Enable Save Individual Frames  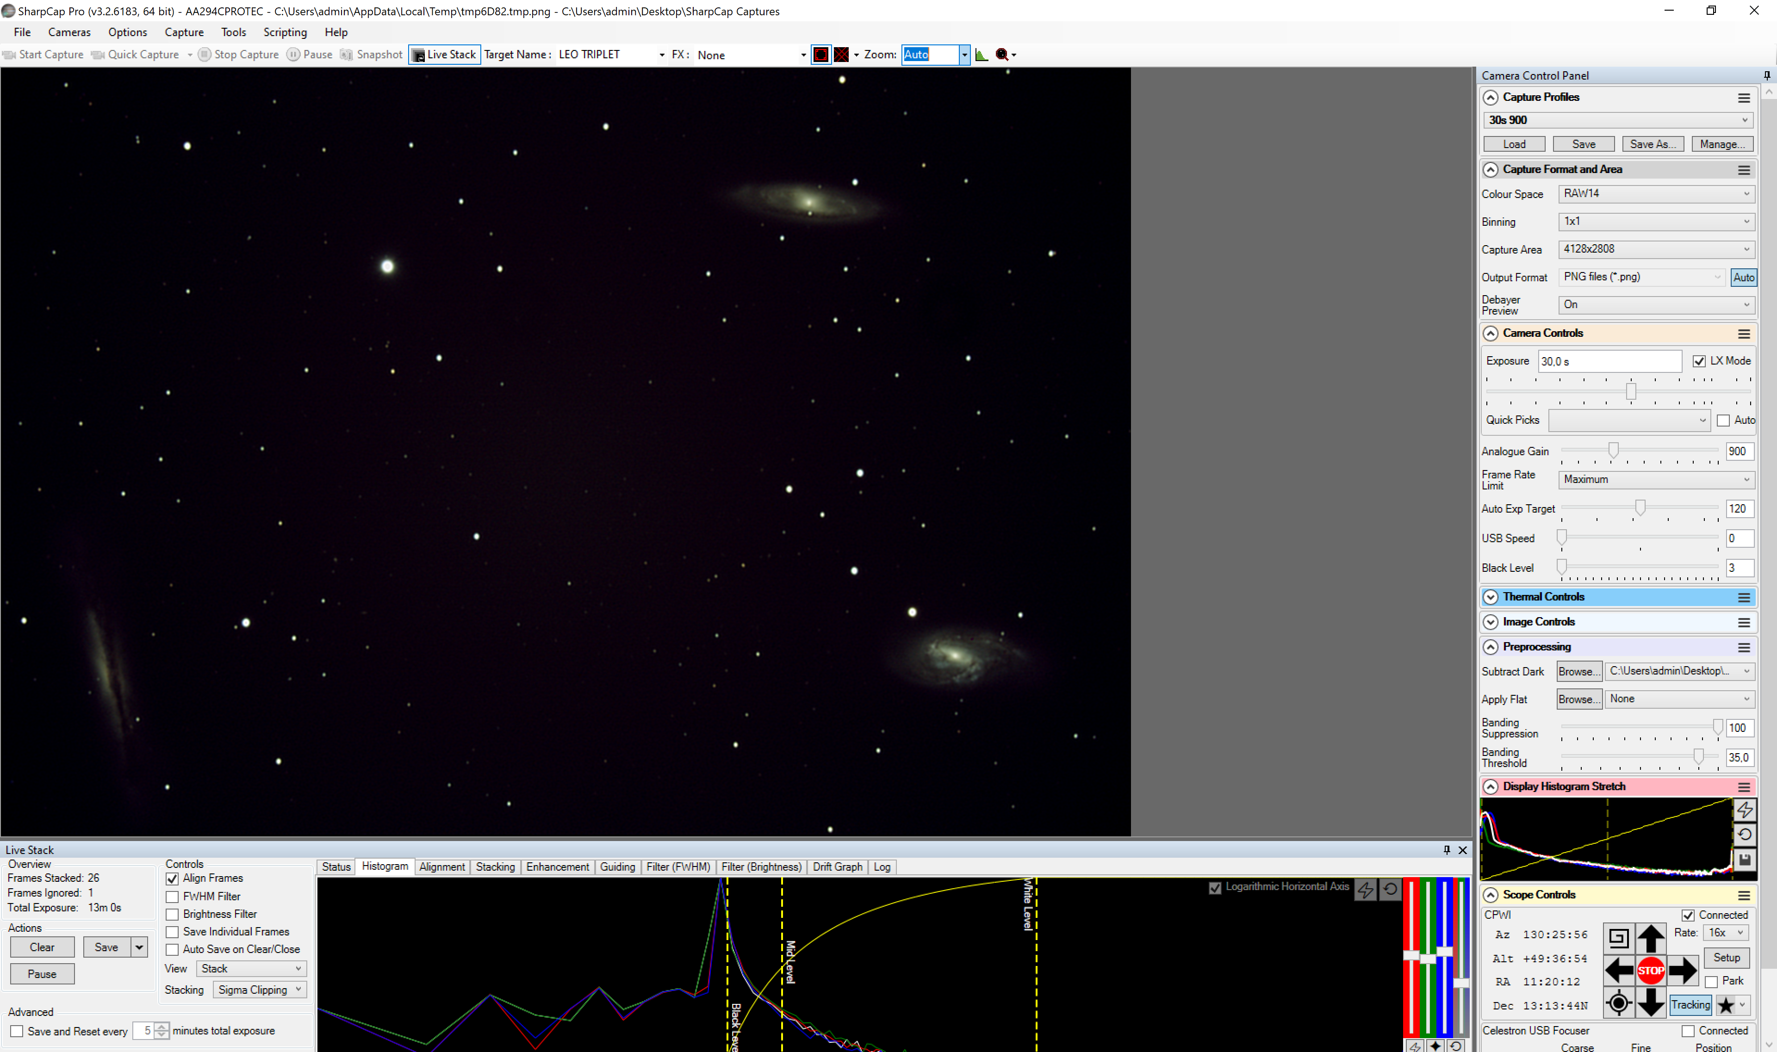pos(172,932)
